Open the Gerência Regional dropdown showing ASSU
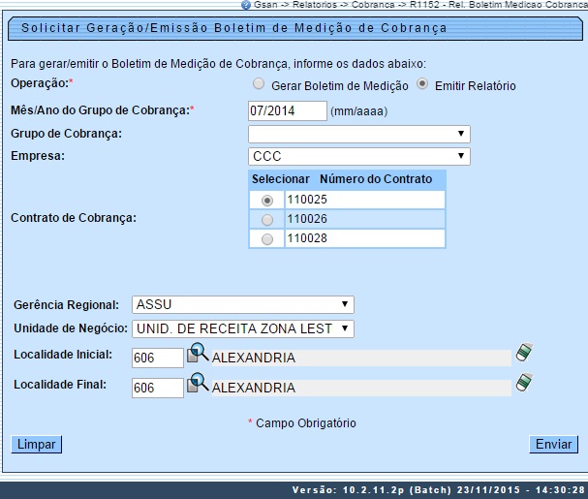 (x=242, y=304)
